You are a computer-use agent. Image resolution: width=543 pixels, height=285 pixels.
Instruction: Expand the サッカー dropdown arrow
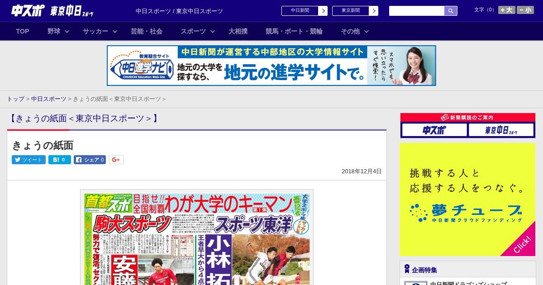click(115, 31)
